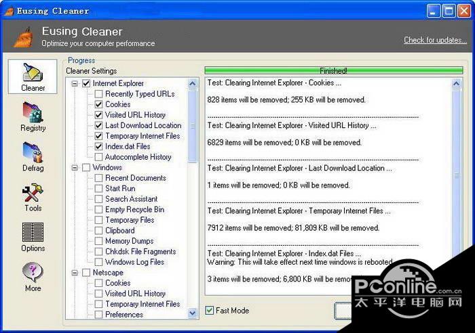The height and width of the screenshot is (333, 475).
Task: Enable Search Assistant checkbox
Action: [x=99, y=199]
